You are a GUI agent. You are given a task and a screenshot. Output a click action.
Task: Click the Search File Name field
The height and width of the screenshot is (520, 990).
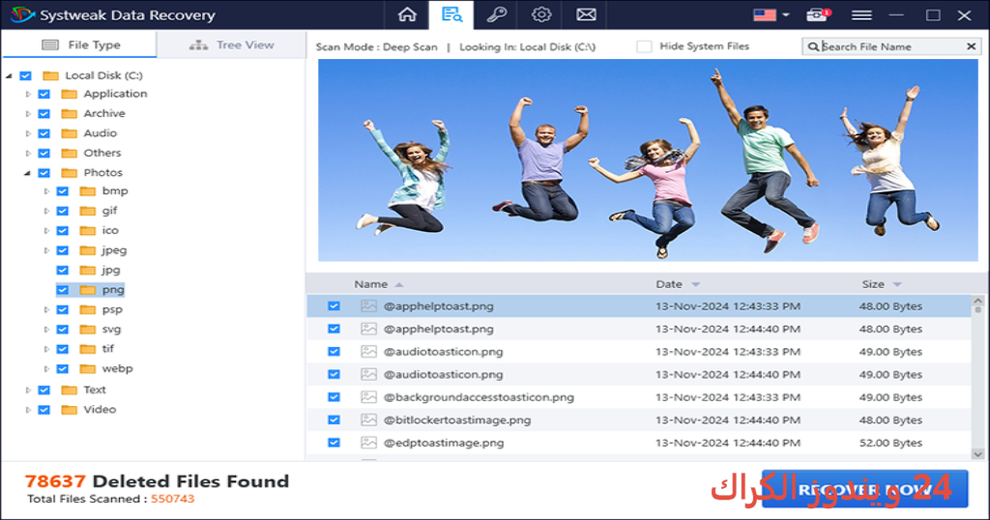pos(891,46)
